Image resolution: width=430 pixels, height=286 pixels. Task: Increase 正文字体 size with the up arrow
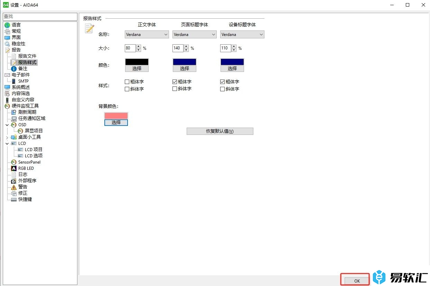pyautogui.click(x=139, y=46)
